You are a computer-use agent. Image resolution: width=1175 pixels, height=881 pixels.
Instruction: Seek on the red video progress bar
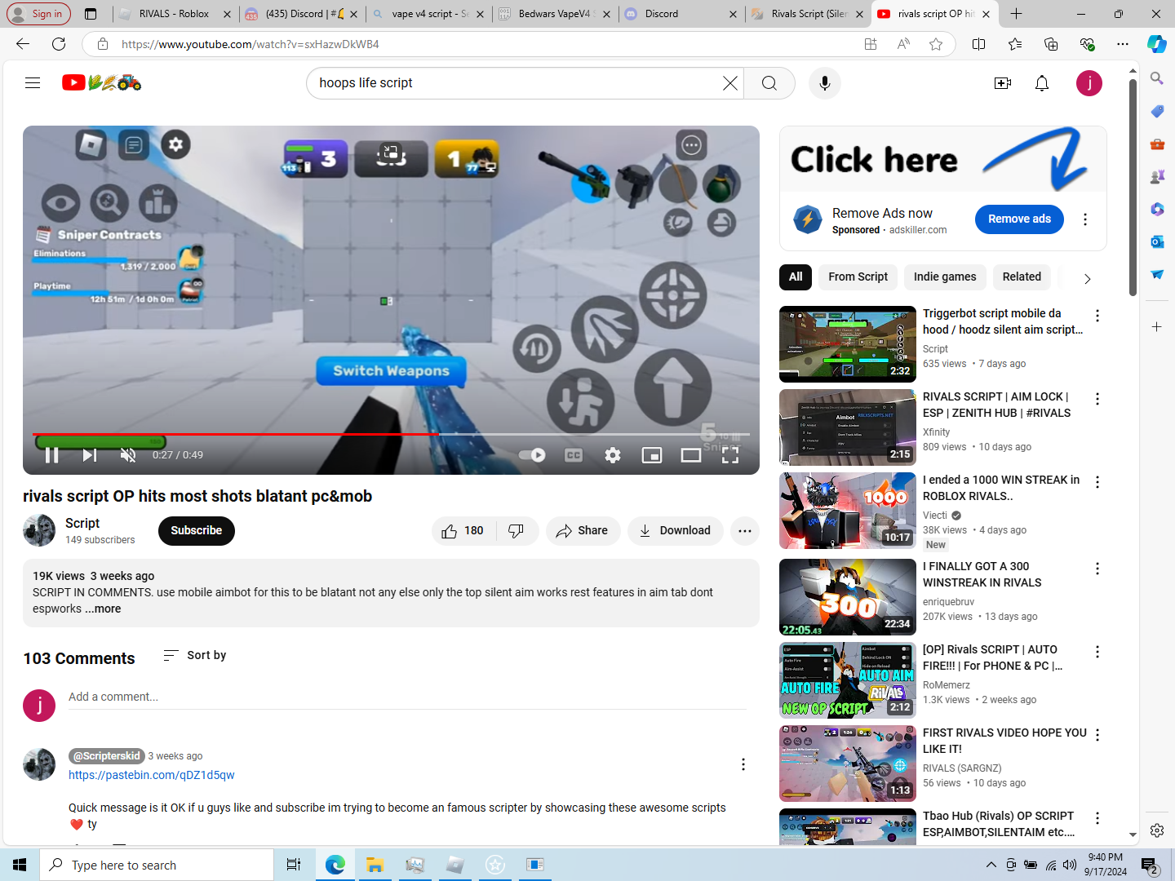coord(391,434)
